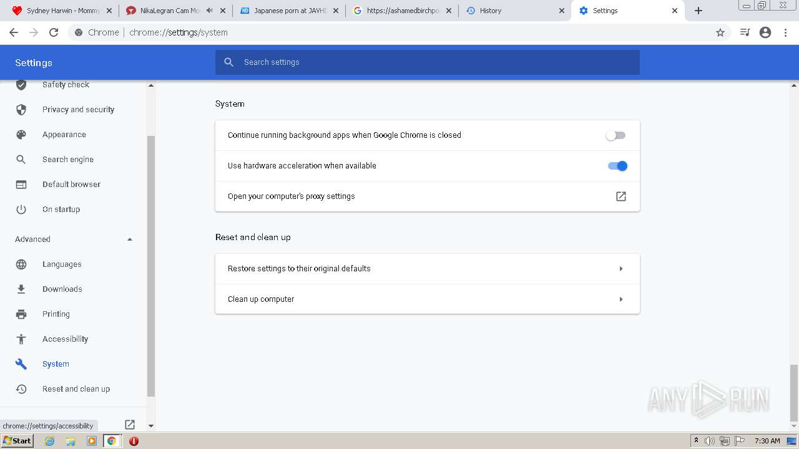Open the Appearance settings section
This screenshot has height=449, width=799.
(64, 135)
